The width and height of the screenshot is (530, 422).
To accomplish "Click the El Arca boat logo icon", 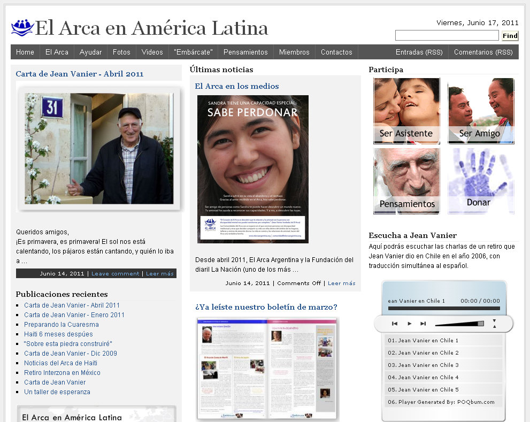I will pos(22,28).
